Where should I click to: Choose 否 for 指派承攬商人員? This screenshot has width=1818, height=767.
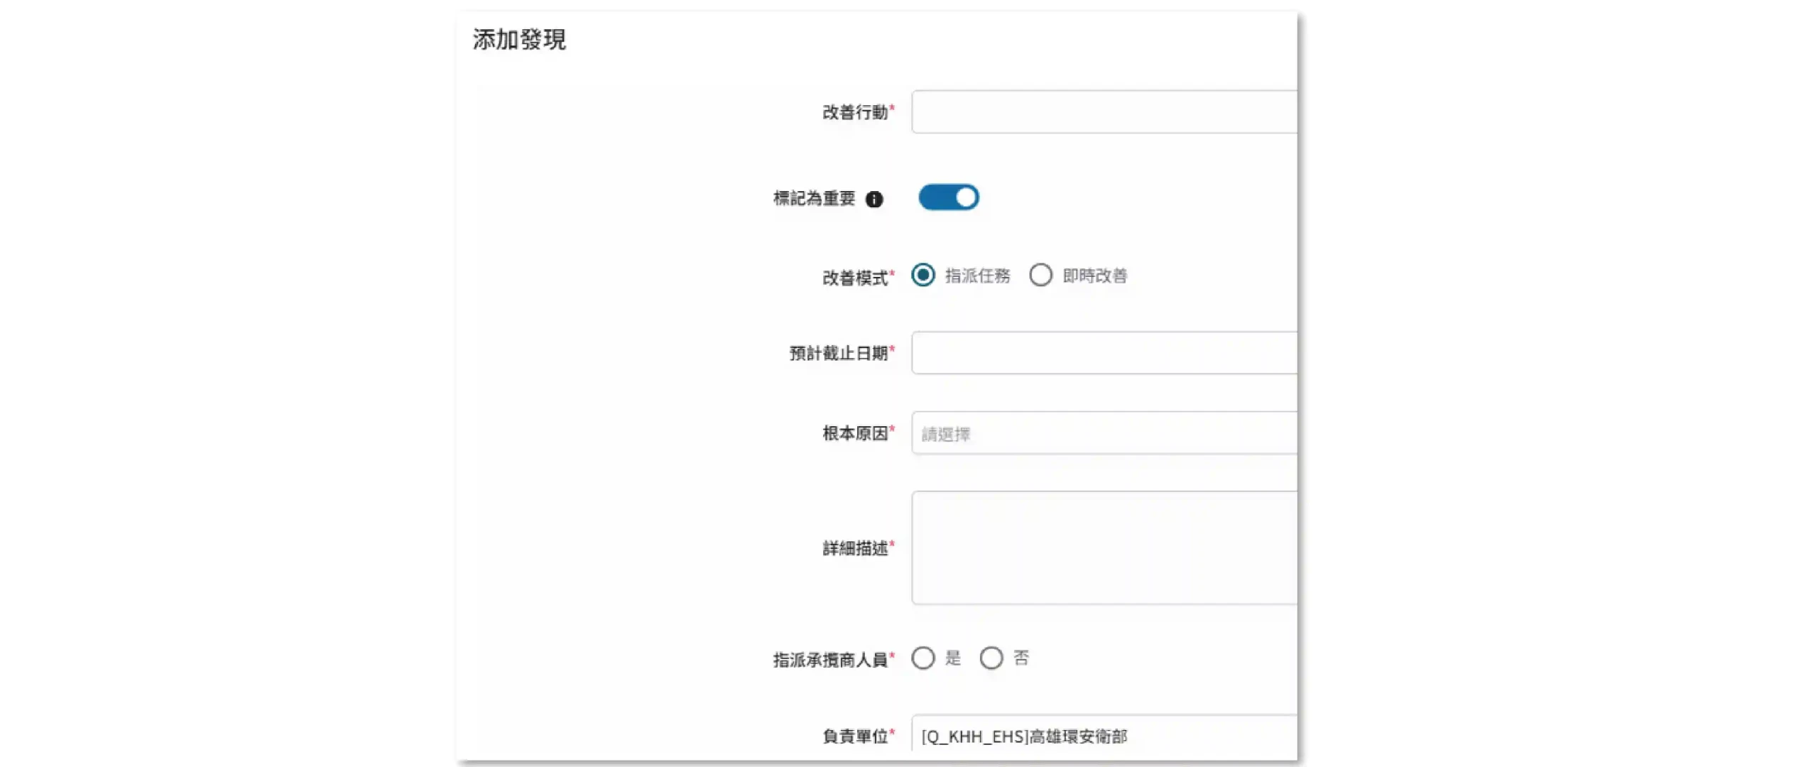pyautogui.click(x=991, y=658)
